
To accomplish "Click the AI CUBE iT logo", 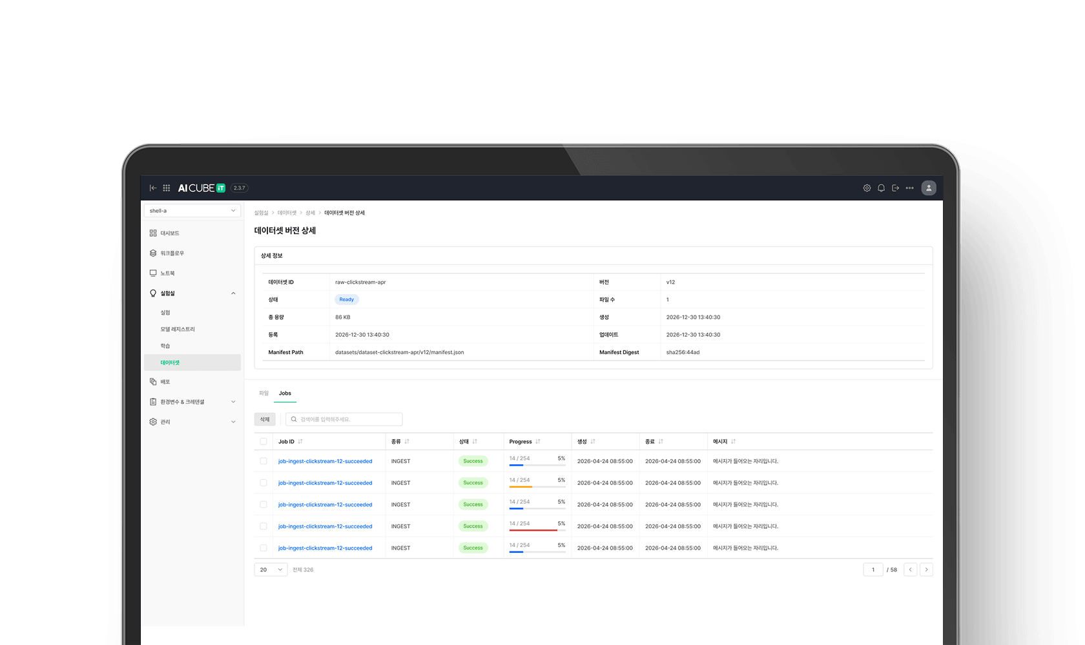I will [x=201, y=188].
